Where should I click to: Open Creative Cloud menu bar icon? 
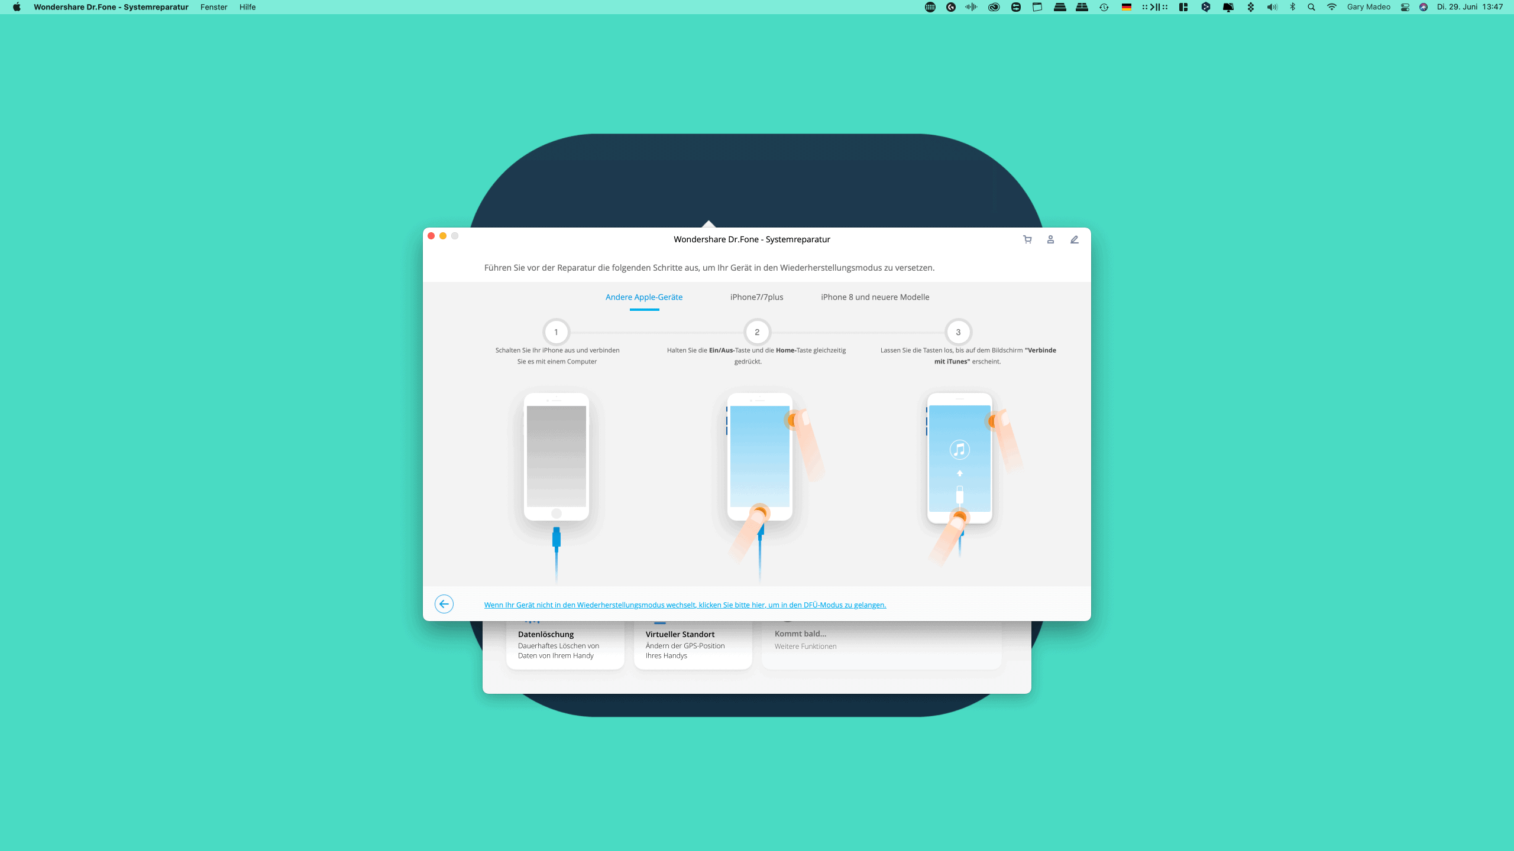[994, 7]
